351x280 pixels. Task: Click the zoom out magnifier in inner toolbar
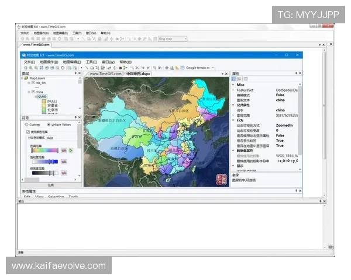tap(36, 68)
